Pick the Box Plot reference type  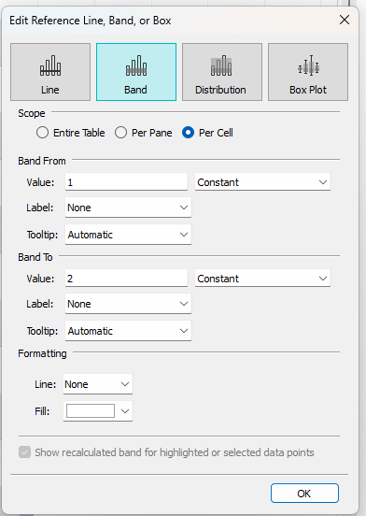(x=308, y=72)
